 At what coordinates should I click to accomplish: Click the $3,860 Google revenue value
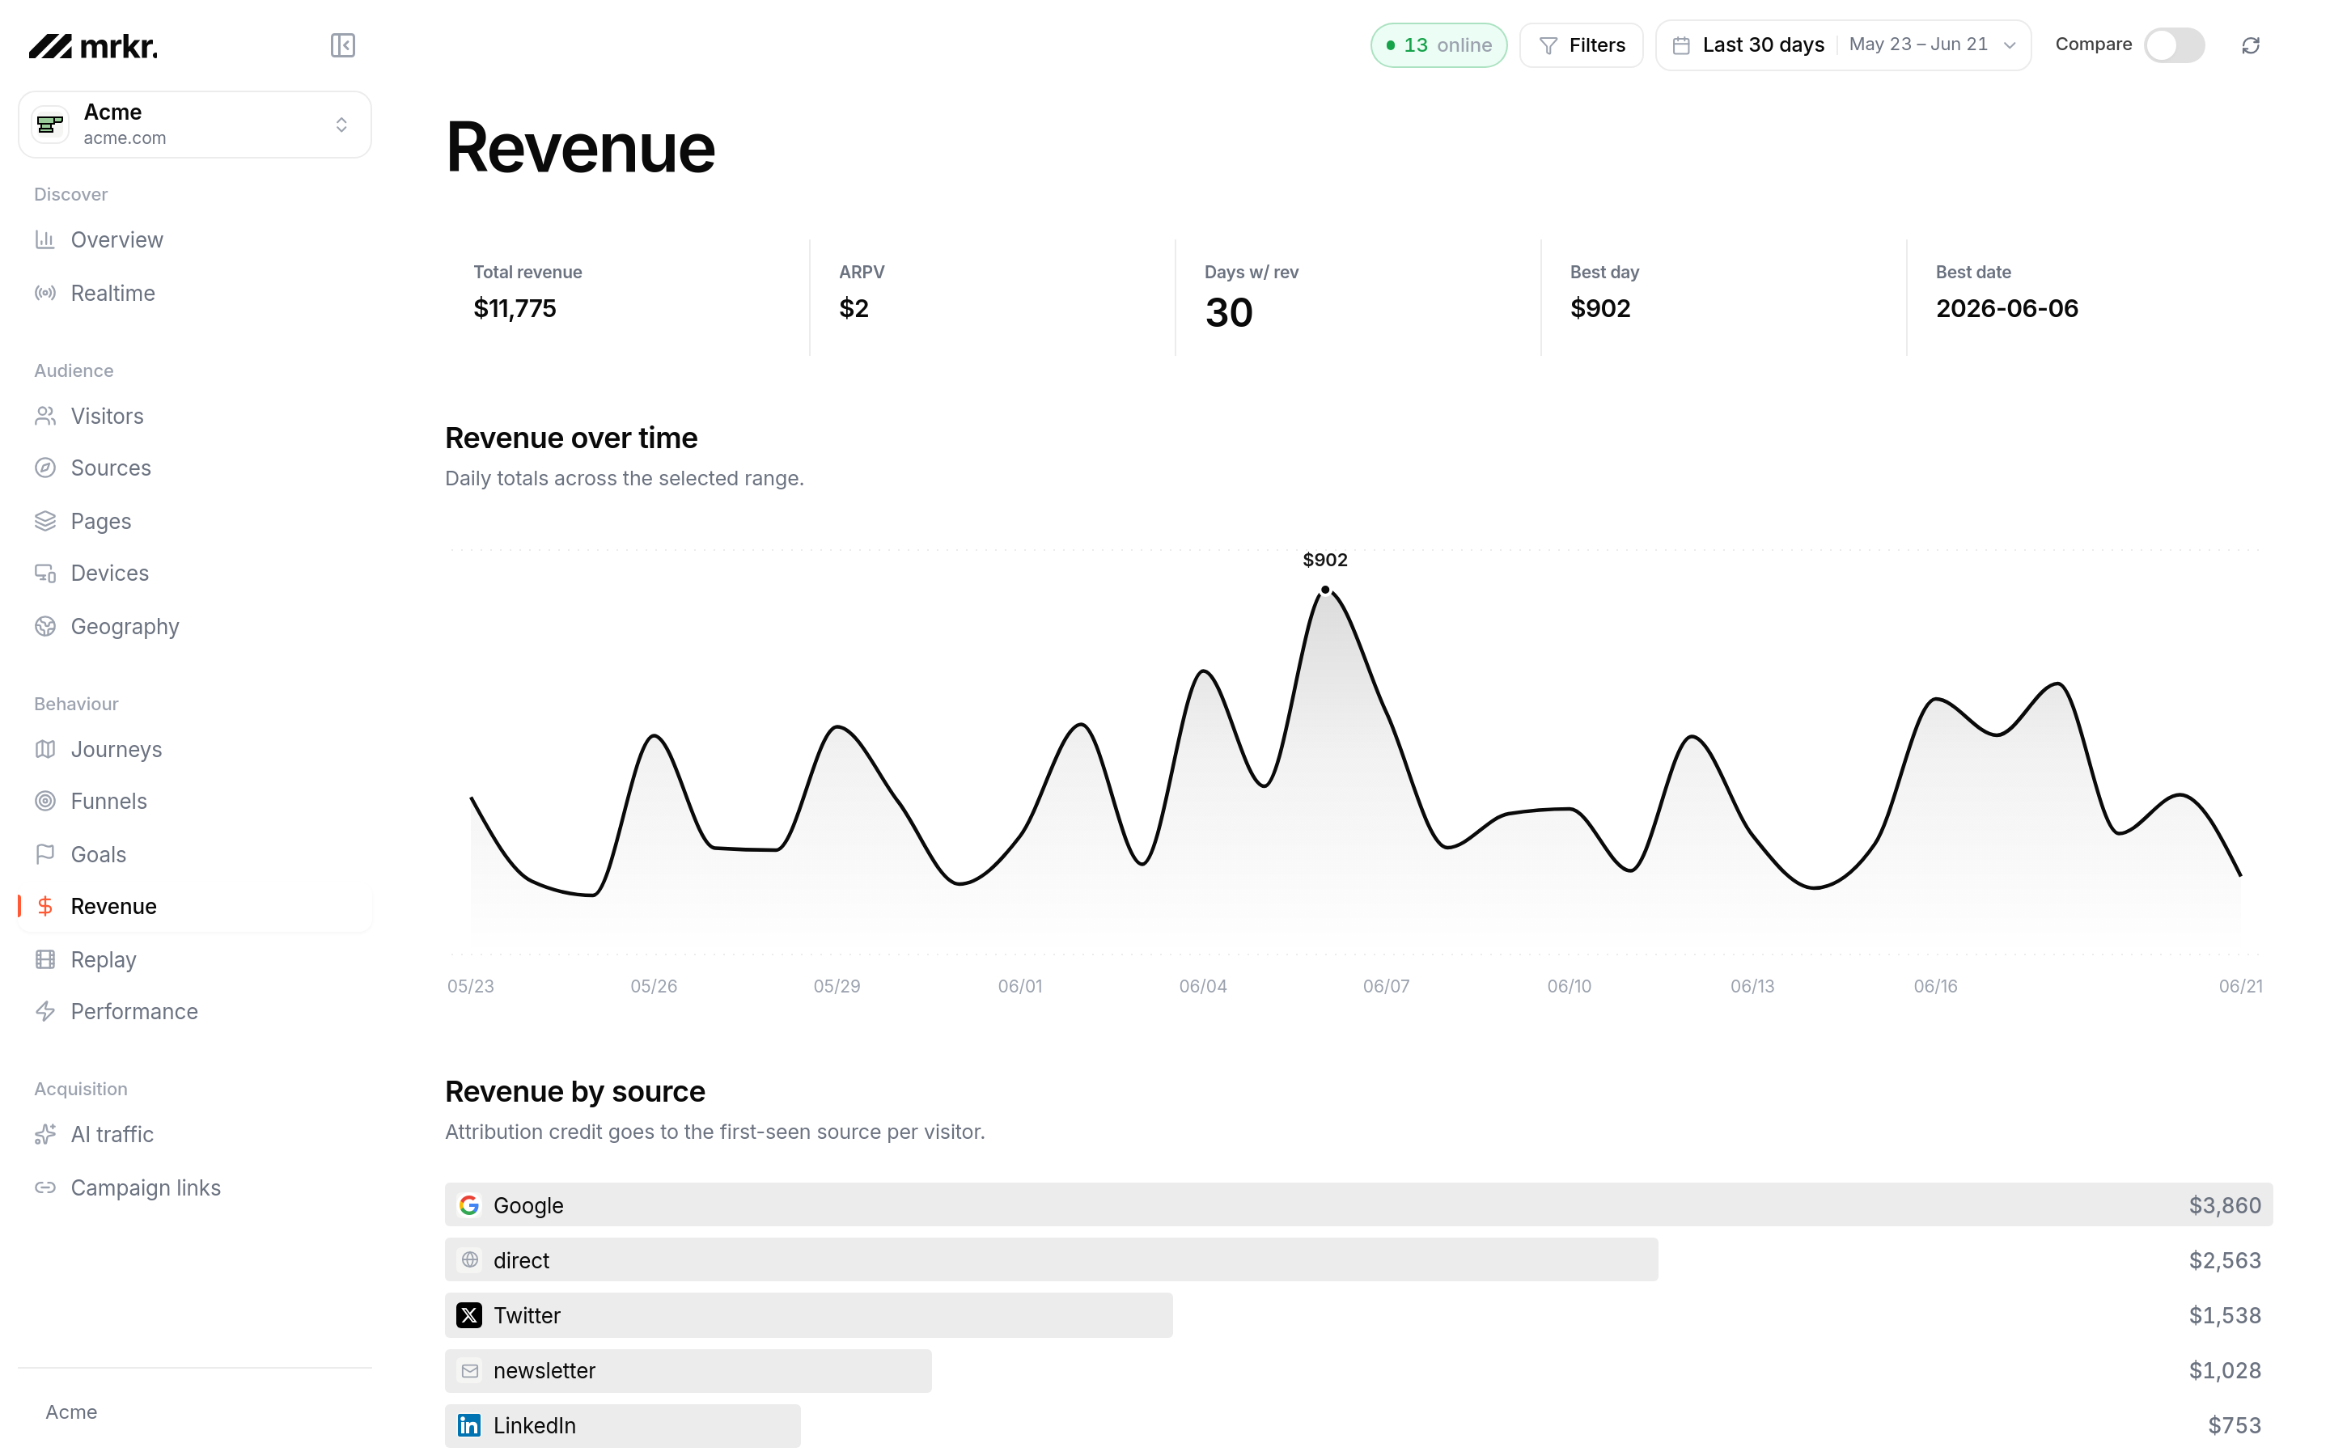point(2224,1204)
